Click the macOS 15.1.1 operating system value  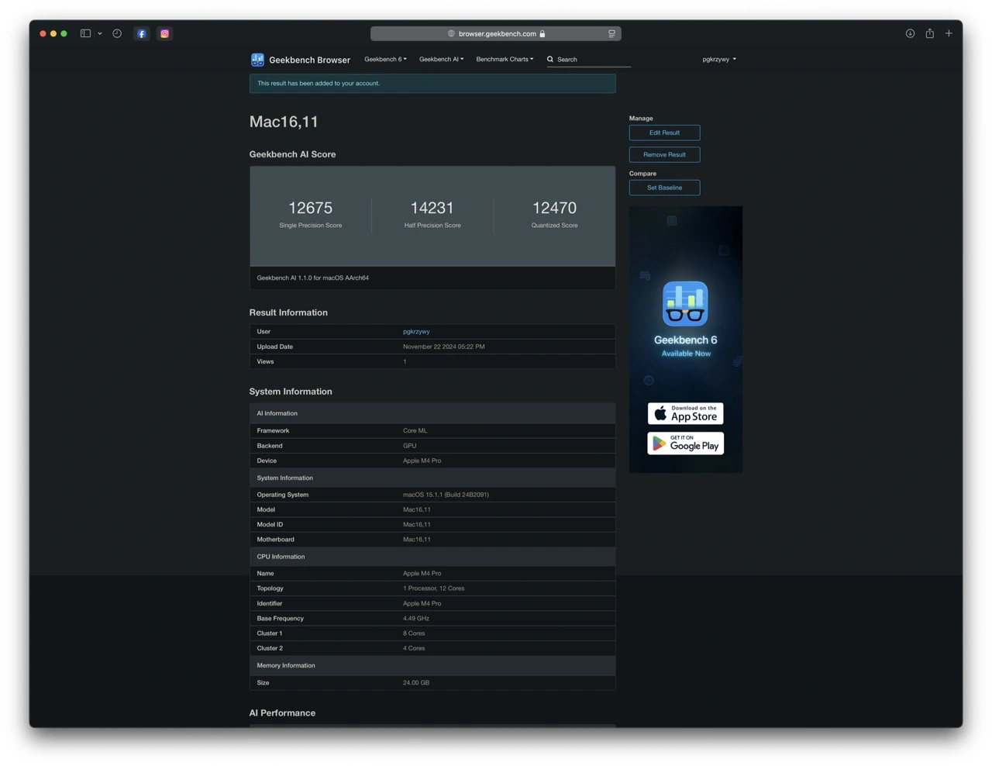(x=446, y=495)
